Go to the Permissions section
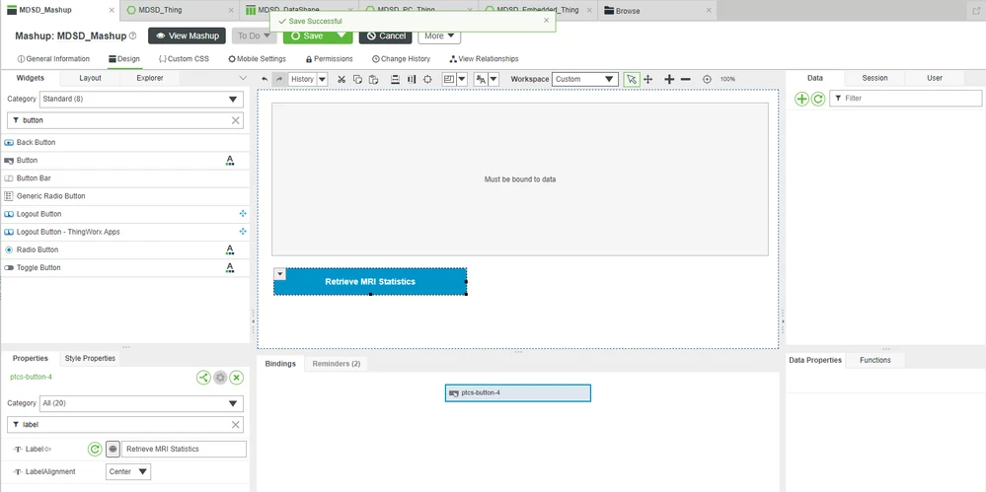Image resolution: width=986 pixels, height=492 pixels. click(329, 59)
